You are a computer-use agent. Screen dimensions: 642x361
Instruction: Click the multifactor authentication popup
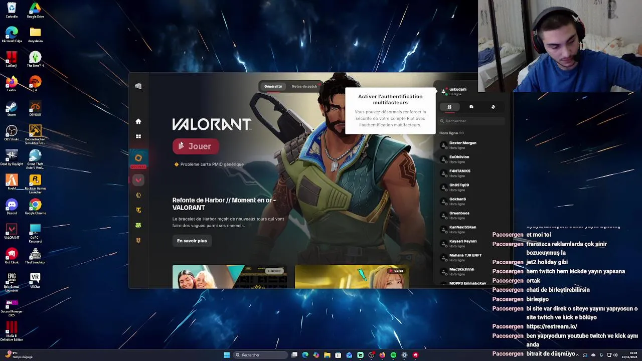pyautogui.click(x=390, y=111)
